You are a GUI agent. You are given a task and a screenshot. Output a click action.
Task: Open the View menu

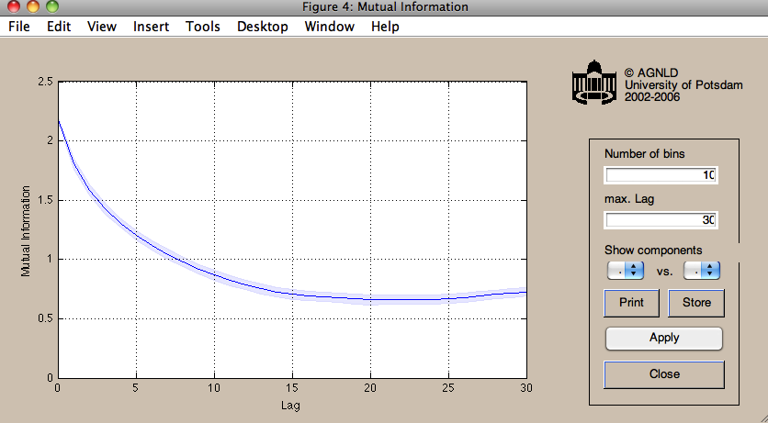tap(102, 27)
